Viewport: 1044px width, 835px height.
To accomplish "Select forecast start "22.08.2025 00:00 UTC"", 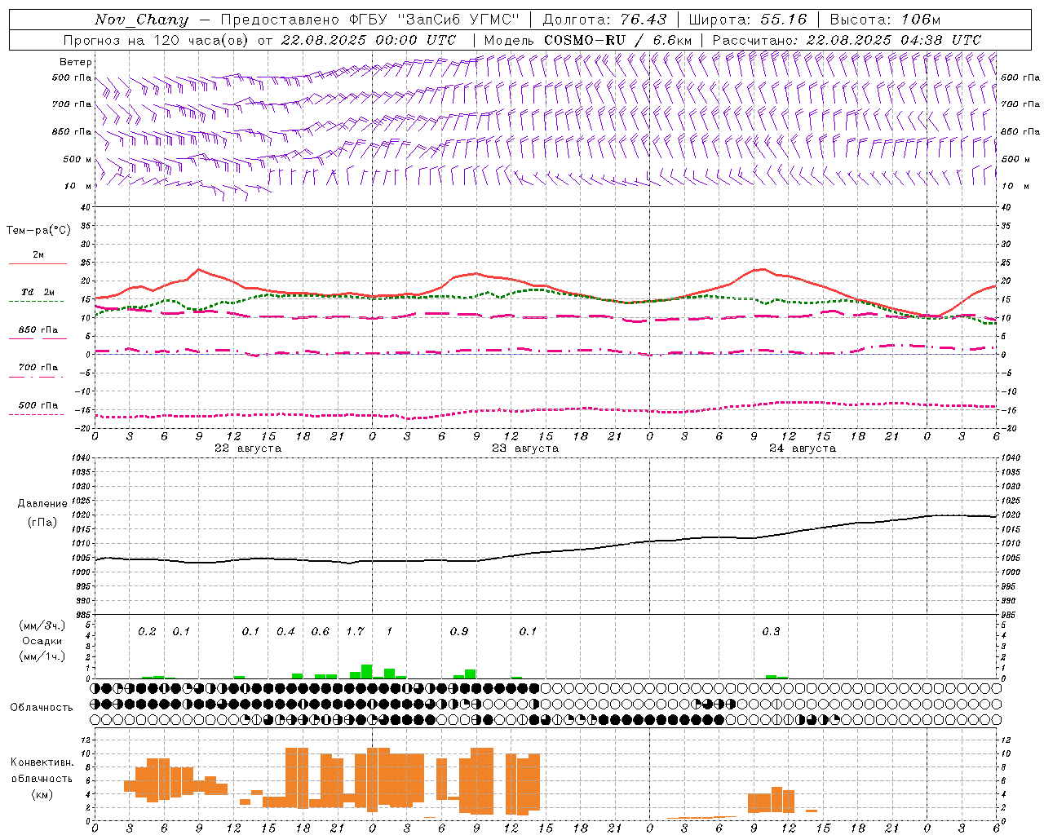I will (x=369, y=40).
